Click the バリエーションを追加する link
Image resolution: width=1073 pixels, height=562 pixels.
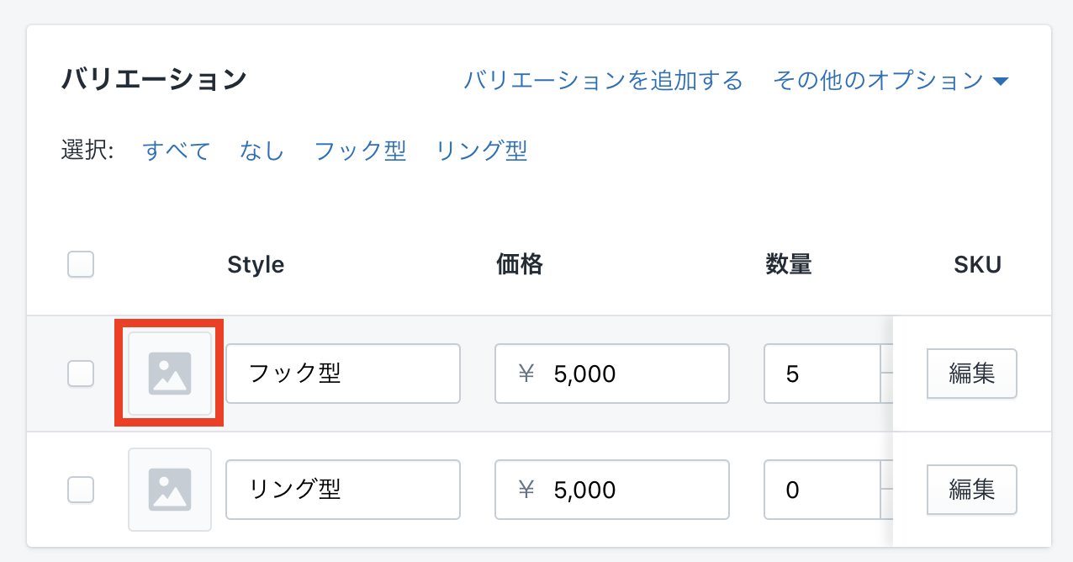click(x=603, y=81)
